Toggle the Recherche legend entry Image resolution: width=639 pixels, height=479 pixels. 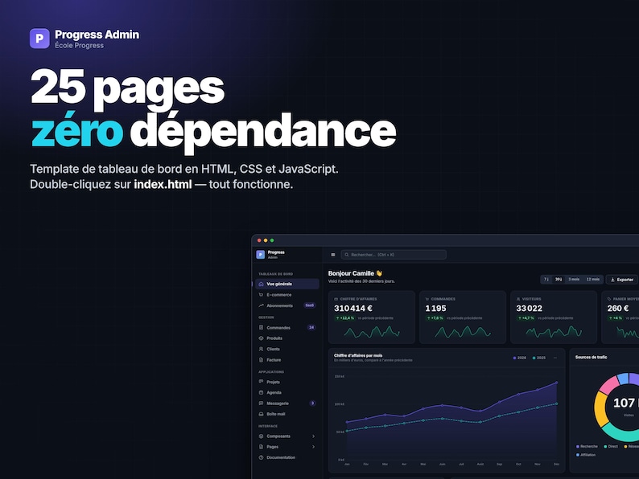click(x=587, y=446)
